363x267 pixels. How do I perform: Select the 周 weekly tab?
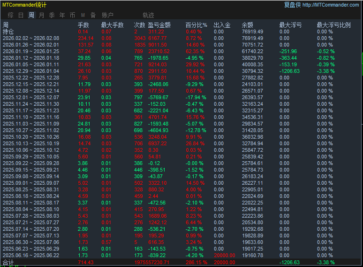pos(31,15)
